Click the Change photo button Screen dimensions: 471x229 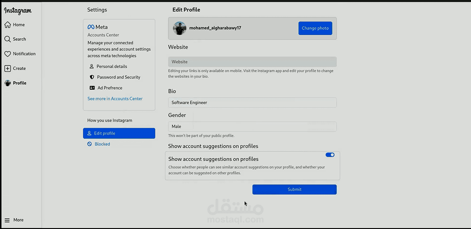pyautogui.click(x=315, y=28)
